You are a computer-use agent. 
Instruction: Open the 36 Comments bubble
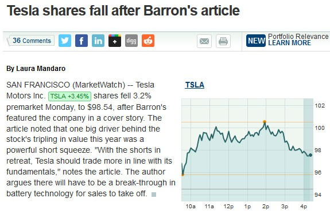point(31,41)
